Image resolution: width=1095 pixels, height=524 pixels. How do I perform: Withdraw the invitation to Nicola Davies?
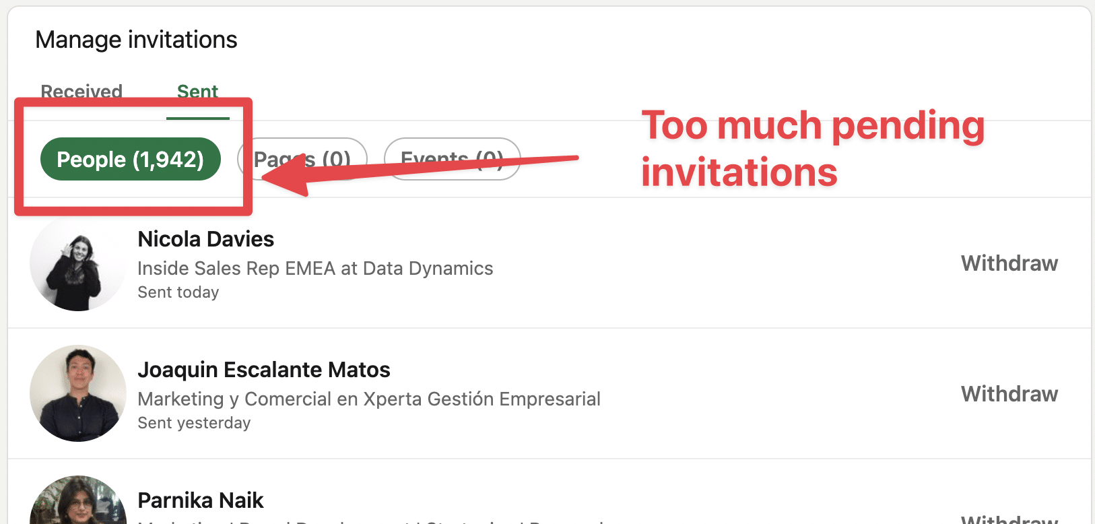[1009, 263]
